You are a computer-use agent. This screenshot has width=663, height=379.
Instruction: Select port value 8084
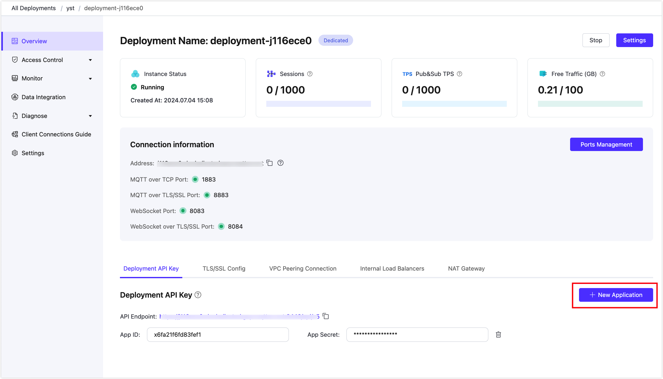(x=235, y=226)
